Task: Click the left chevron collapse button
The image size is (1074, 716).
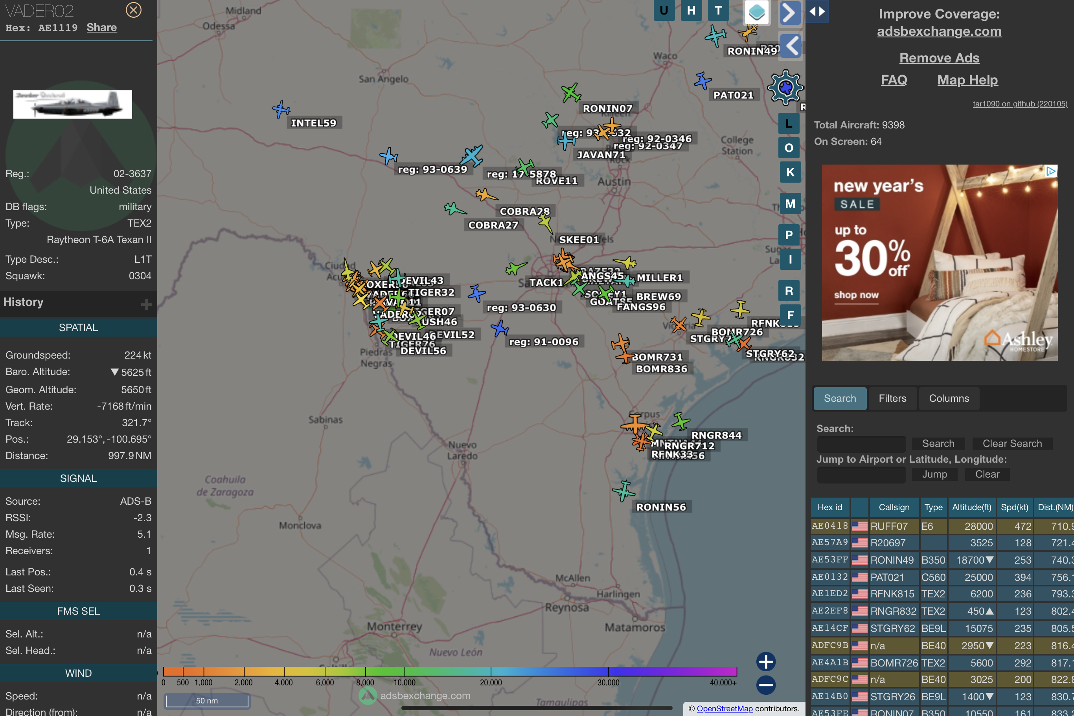Action: (791, 46)
